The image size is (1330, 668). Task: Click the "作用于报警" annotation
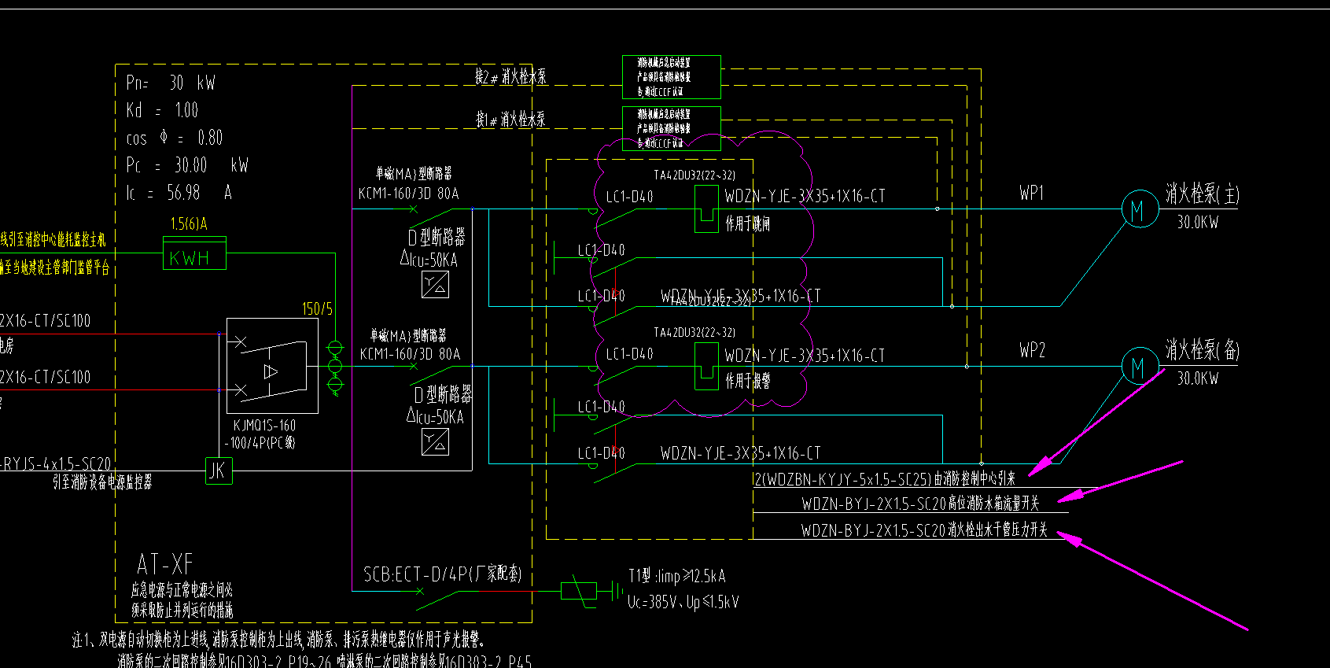point(748,382)
